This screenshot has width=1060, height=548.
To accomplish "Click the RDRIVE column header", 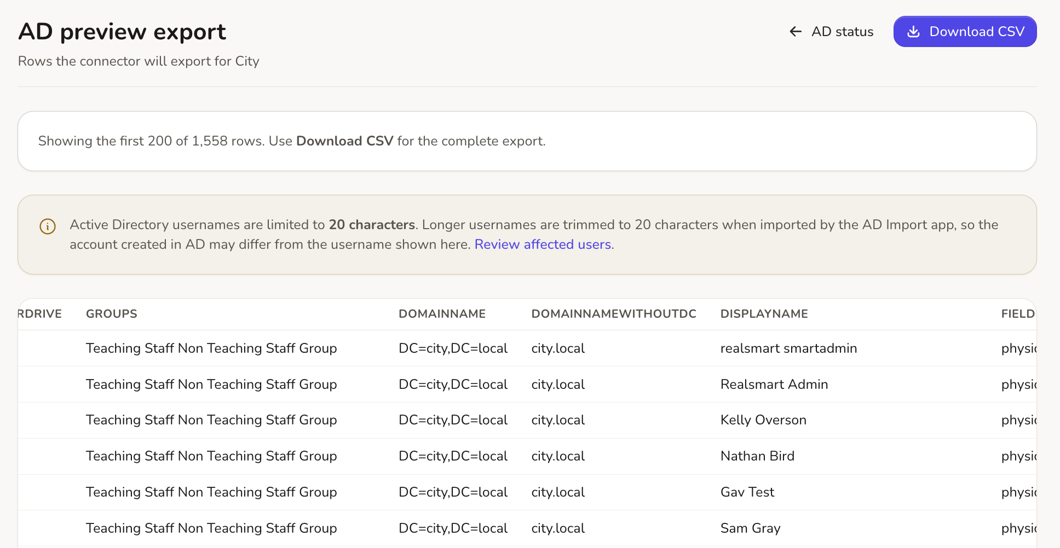I will pos(40,314).
